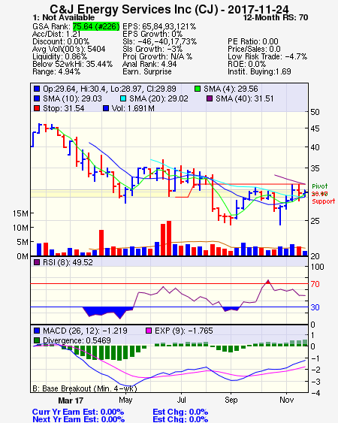Screen dimensions: 338x423
Task: Click the magenta EXP (9) legend swatch
Action: 149,331
